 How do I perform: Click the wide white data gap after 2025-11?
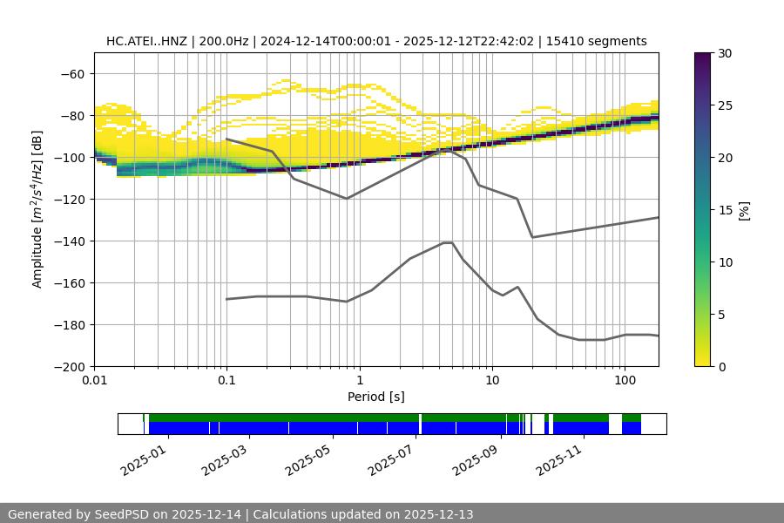click(x=615, y=424)
